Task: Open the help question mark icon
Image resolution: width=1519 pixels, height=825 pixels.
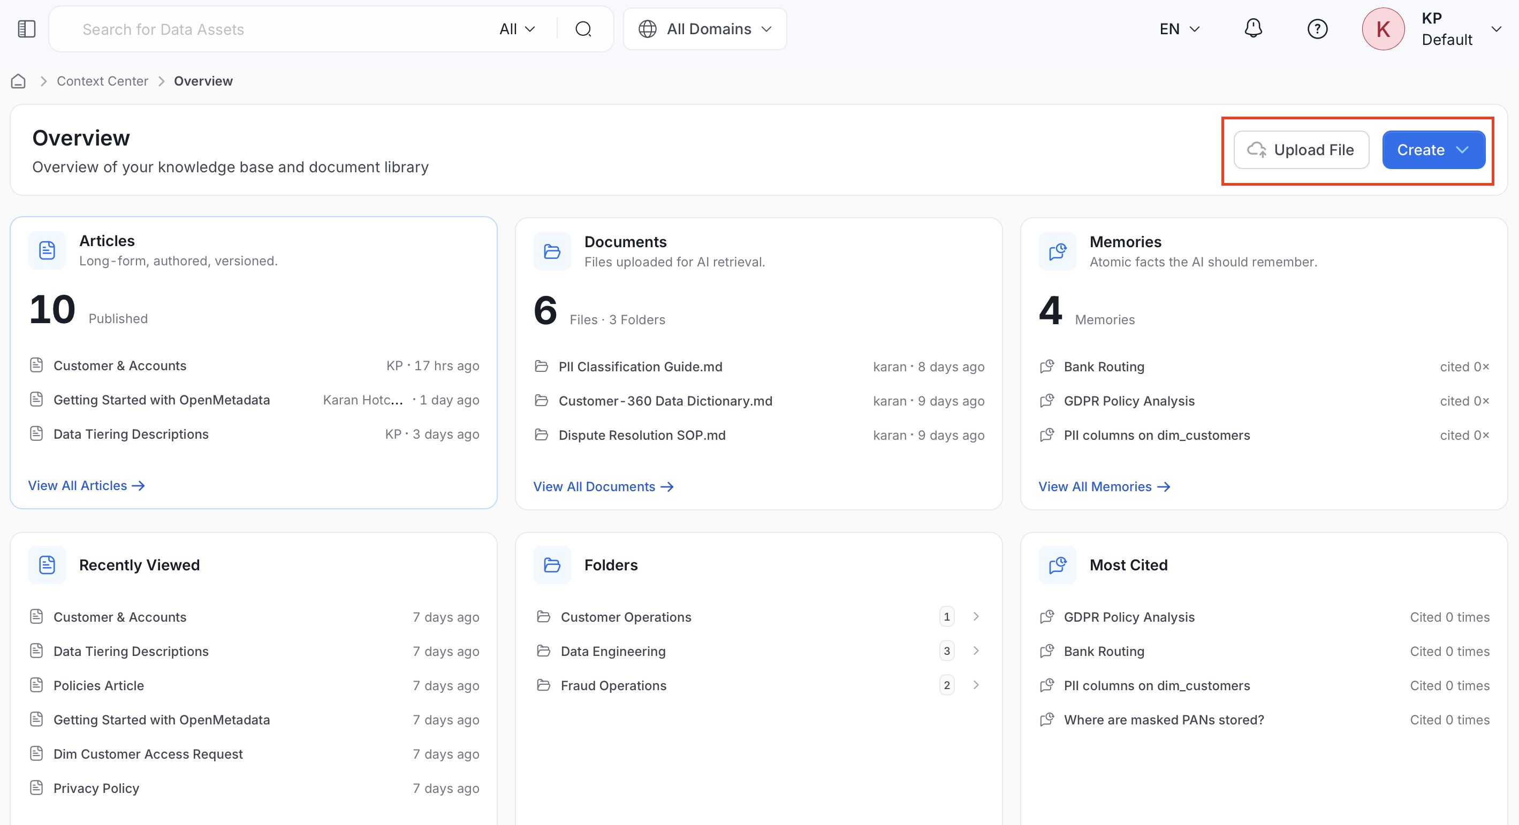Action: [1317, 29]
